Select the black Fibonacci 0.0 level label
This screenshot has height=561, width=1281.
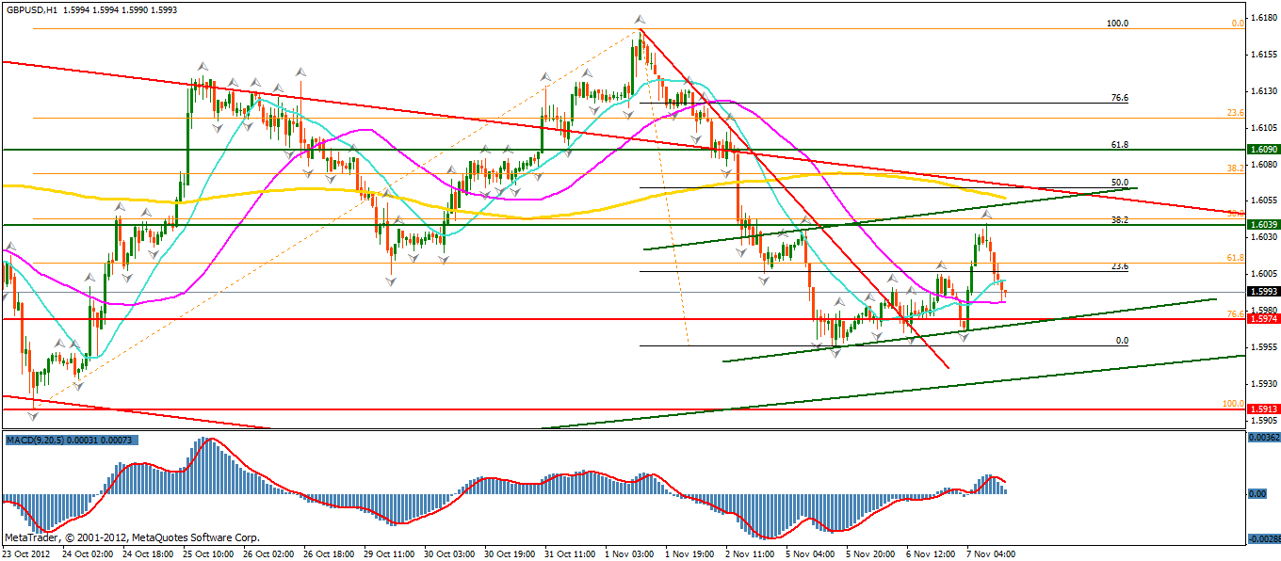coord(1122,341)
